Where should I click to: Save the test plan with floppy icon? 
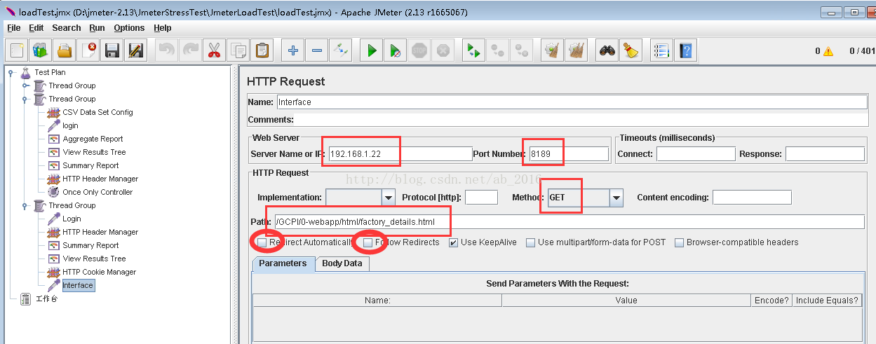click(x=112, y=50)
